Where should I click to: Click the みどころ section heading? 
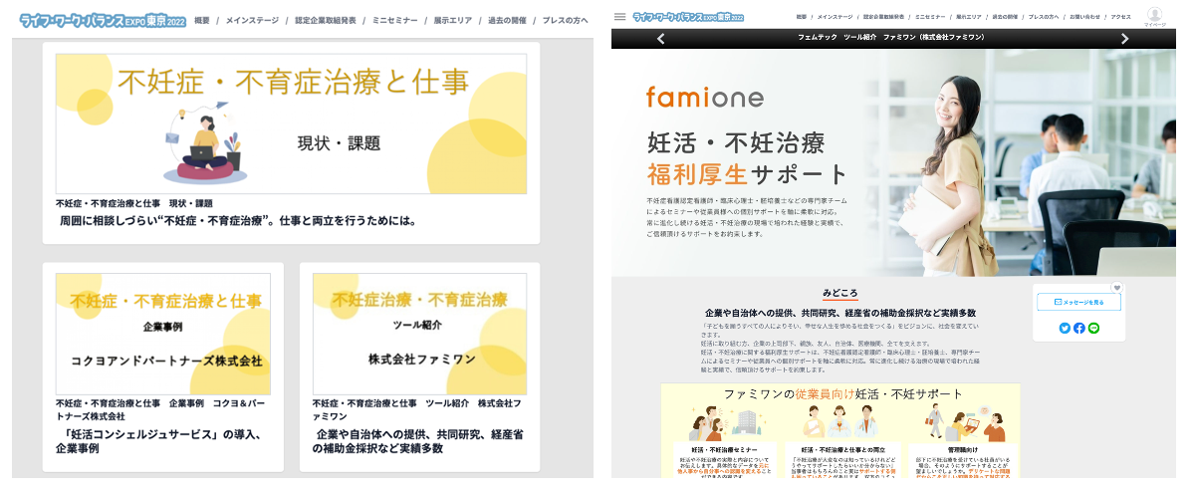839,295
